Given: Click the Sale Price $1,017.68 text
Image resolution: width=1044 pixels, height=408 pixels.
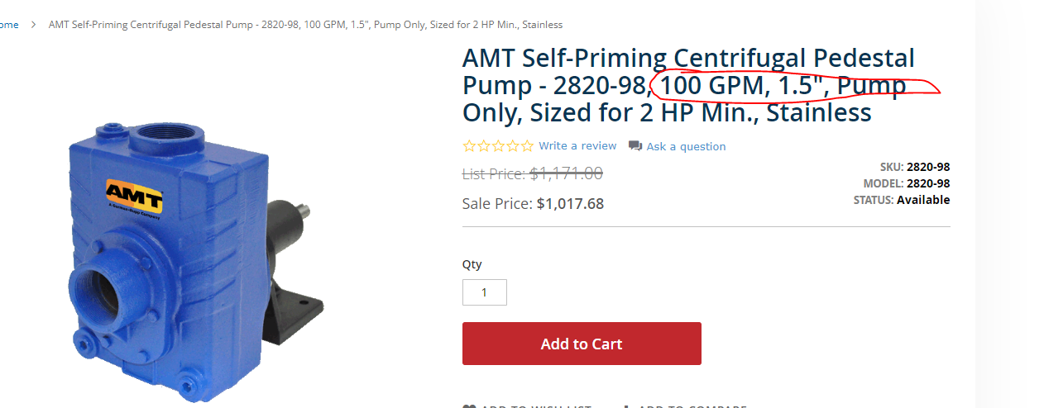Looking at the screenshot, I should point(570,203).
